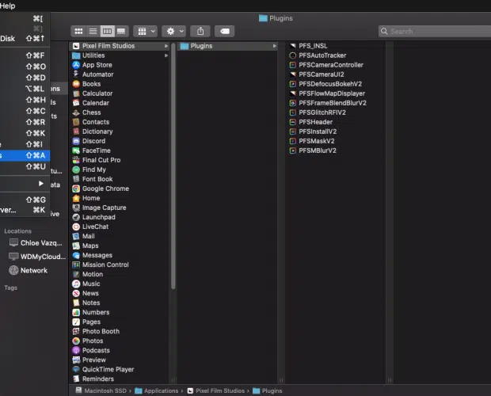Click the Edit Tags toolbar button

tap(225, 32)
